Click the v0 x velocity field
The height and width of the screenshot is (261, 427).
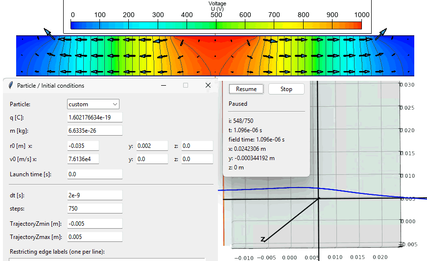pyautogui.click(x=83, y=159)
